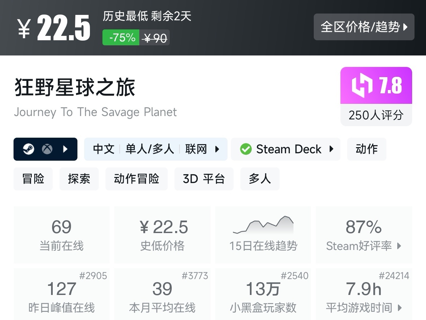This screenshot has width=426, height=320.
Task: Expand the 中文 language details arrow
Action: coord(217,149)
